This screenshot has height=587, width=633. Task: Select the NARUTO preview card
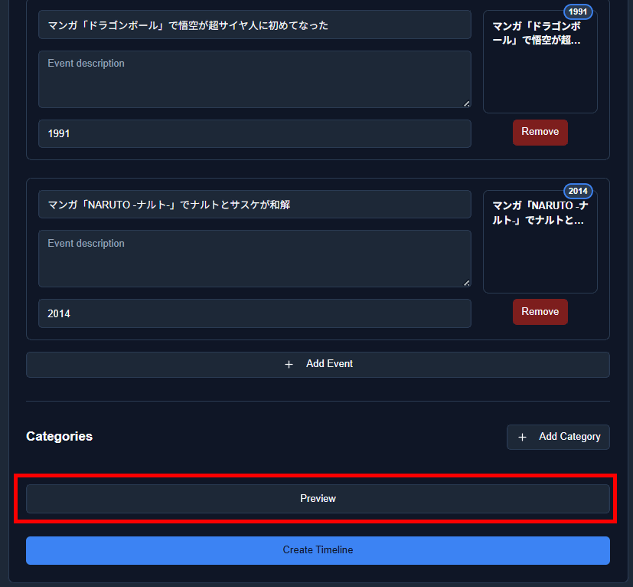click(x=540, y=241)
